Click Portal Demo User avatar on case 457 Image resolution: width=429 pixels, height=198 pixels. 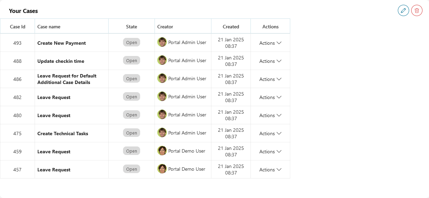[162, 169]
